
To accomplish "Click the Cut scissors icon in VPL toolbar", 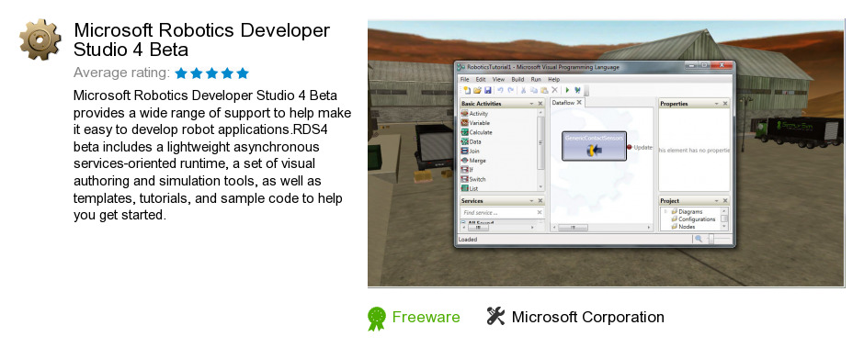I will pyautogui.click(x=523, y=90).
